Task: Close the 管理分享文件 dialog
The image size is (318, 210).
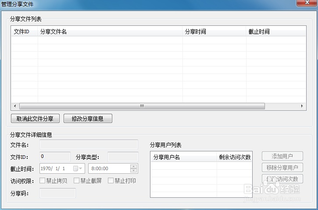Action: tap(307, 3)
